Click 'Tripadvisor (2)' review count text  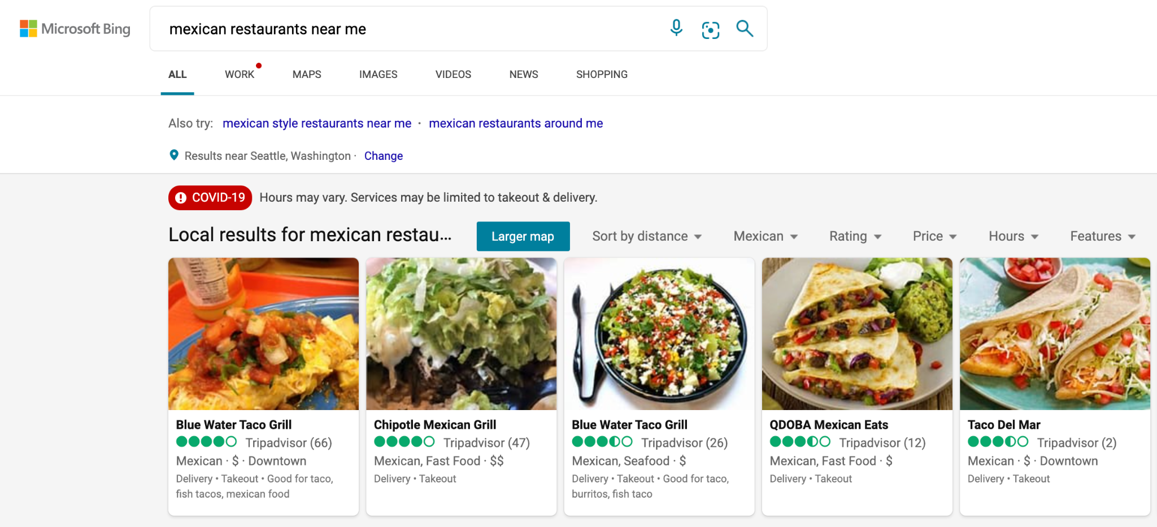click(1077, 443)
